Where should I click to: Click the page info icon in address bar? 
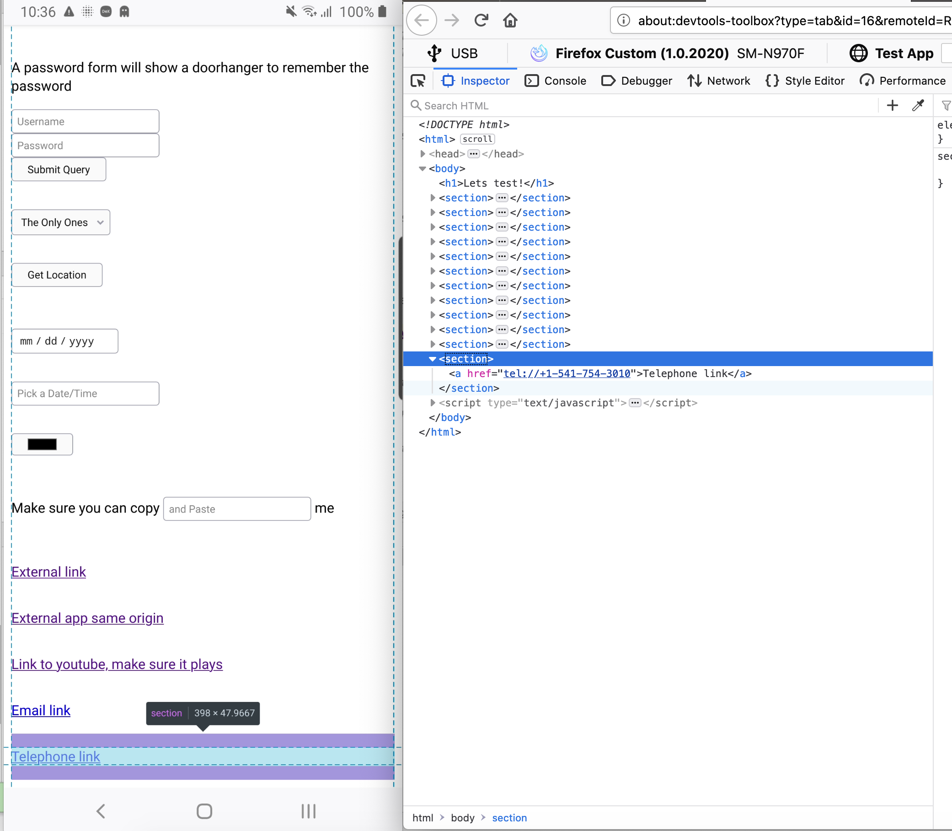[623, 21]
